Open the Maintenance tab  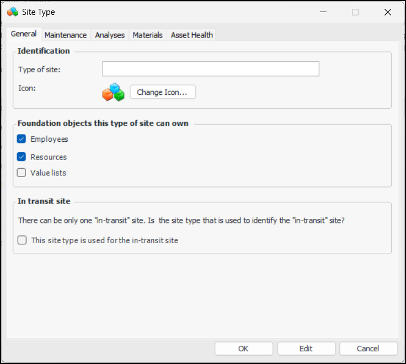66,35
